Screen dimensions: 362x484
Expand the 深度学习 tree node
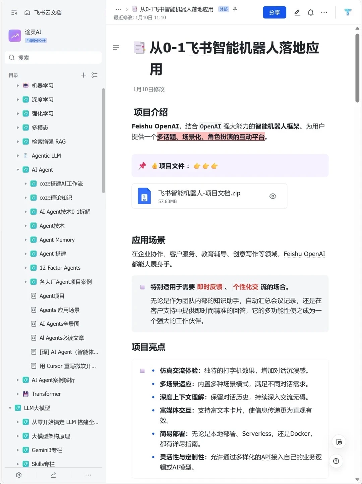18,100
